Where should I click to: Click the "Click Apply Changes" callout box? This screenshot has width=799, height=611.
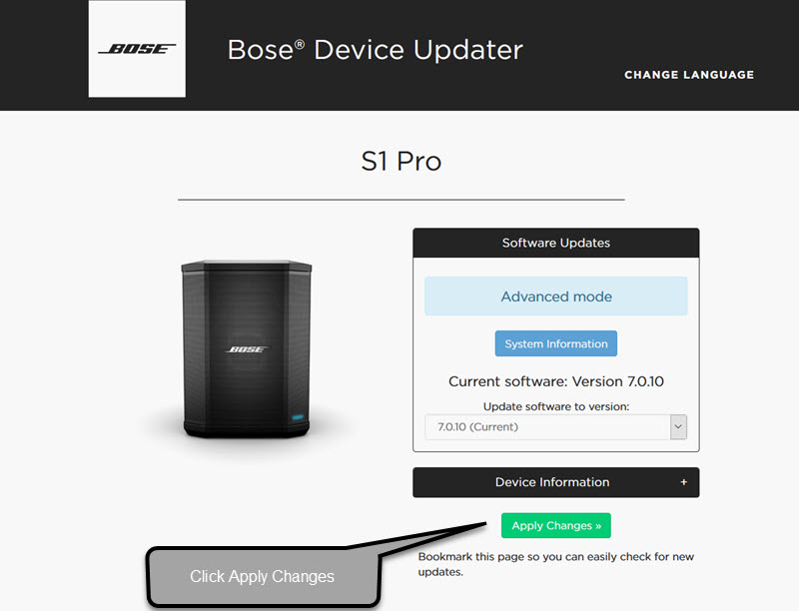(x=263, y=577)
